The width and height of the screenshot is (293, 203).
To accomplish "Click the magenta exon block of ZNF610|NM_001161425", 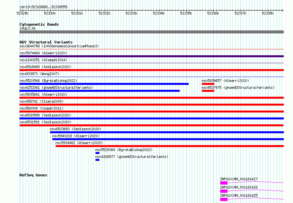I will point(224,199).
